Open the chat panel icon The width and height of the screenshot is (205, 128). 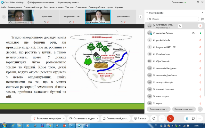point(193,118)
